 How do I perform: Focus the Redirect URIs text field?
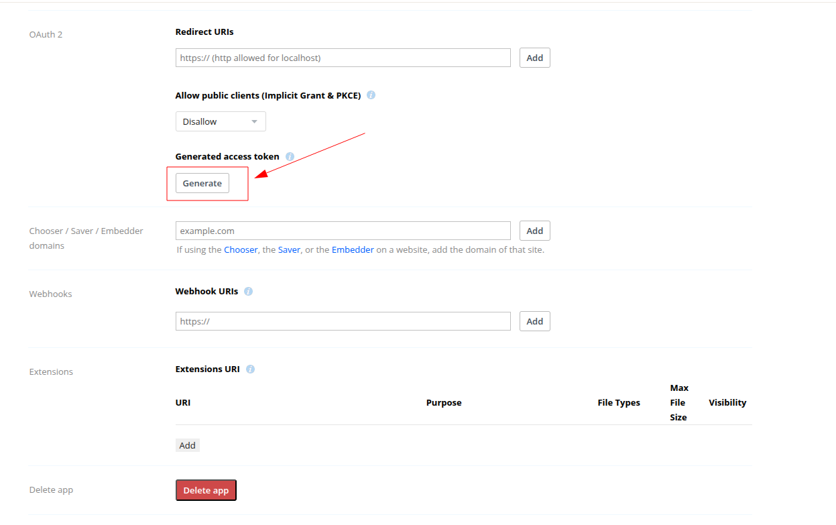pyautogui.click(x=343, y=58)
